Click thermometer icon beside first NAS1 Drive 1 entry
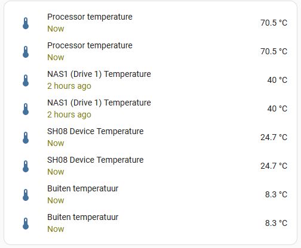This screenshot has width=301, height=248. 26,80
